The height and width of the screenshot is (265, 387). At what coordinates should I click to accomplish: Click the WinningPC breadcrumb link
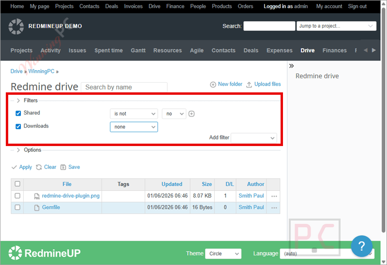click(x=41, y=71)
